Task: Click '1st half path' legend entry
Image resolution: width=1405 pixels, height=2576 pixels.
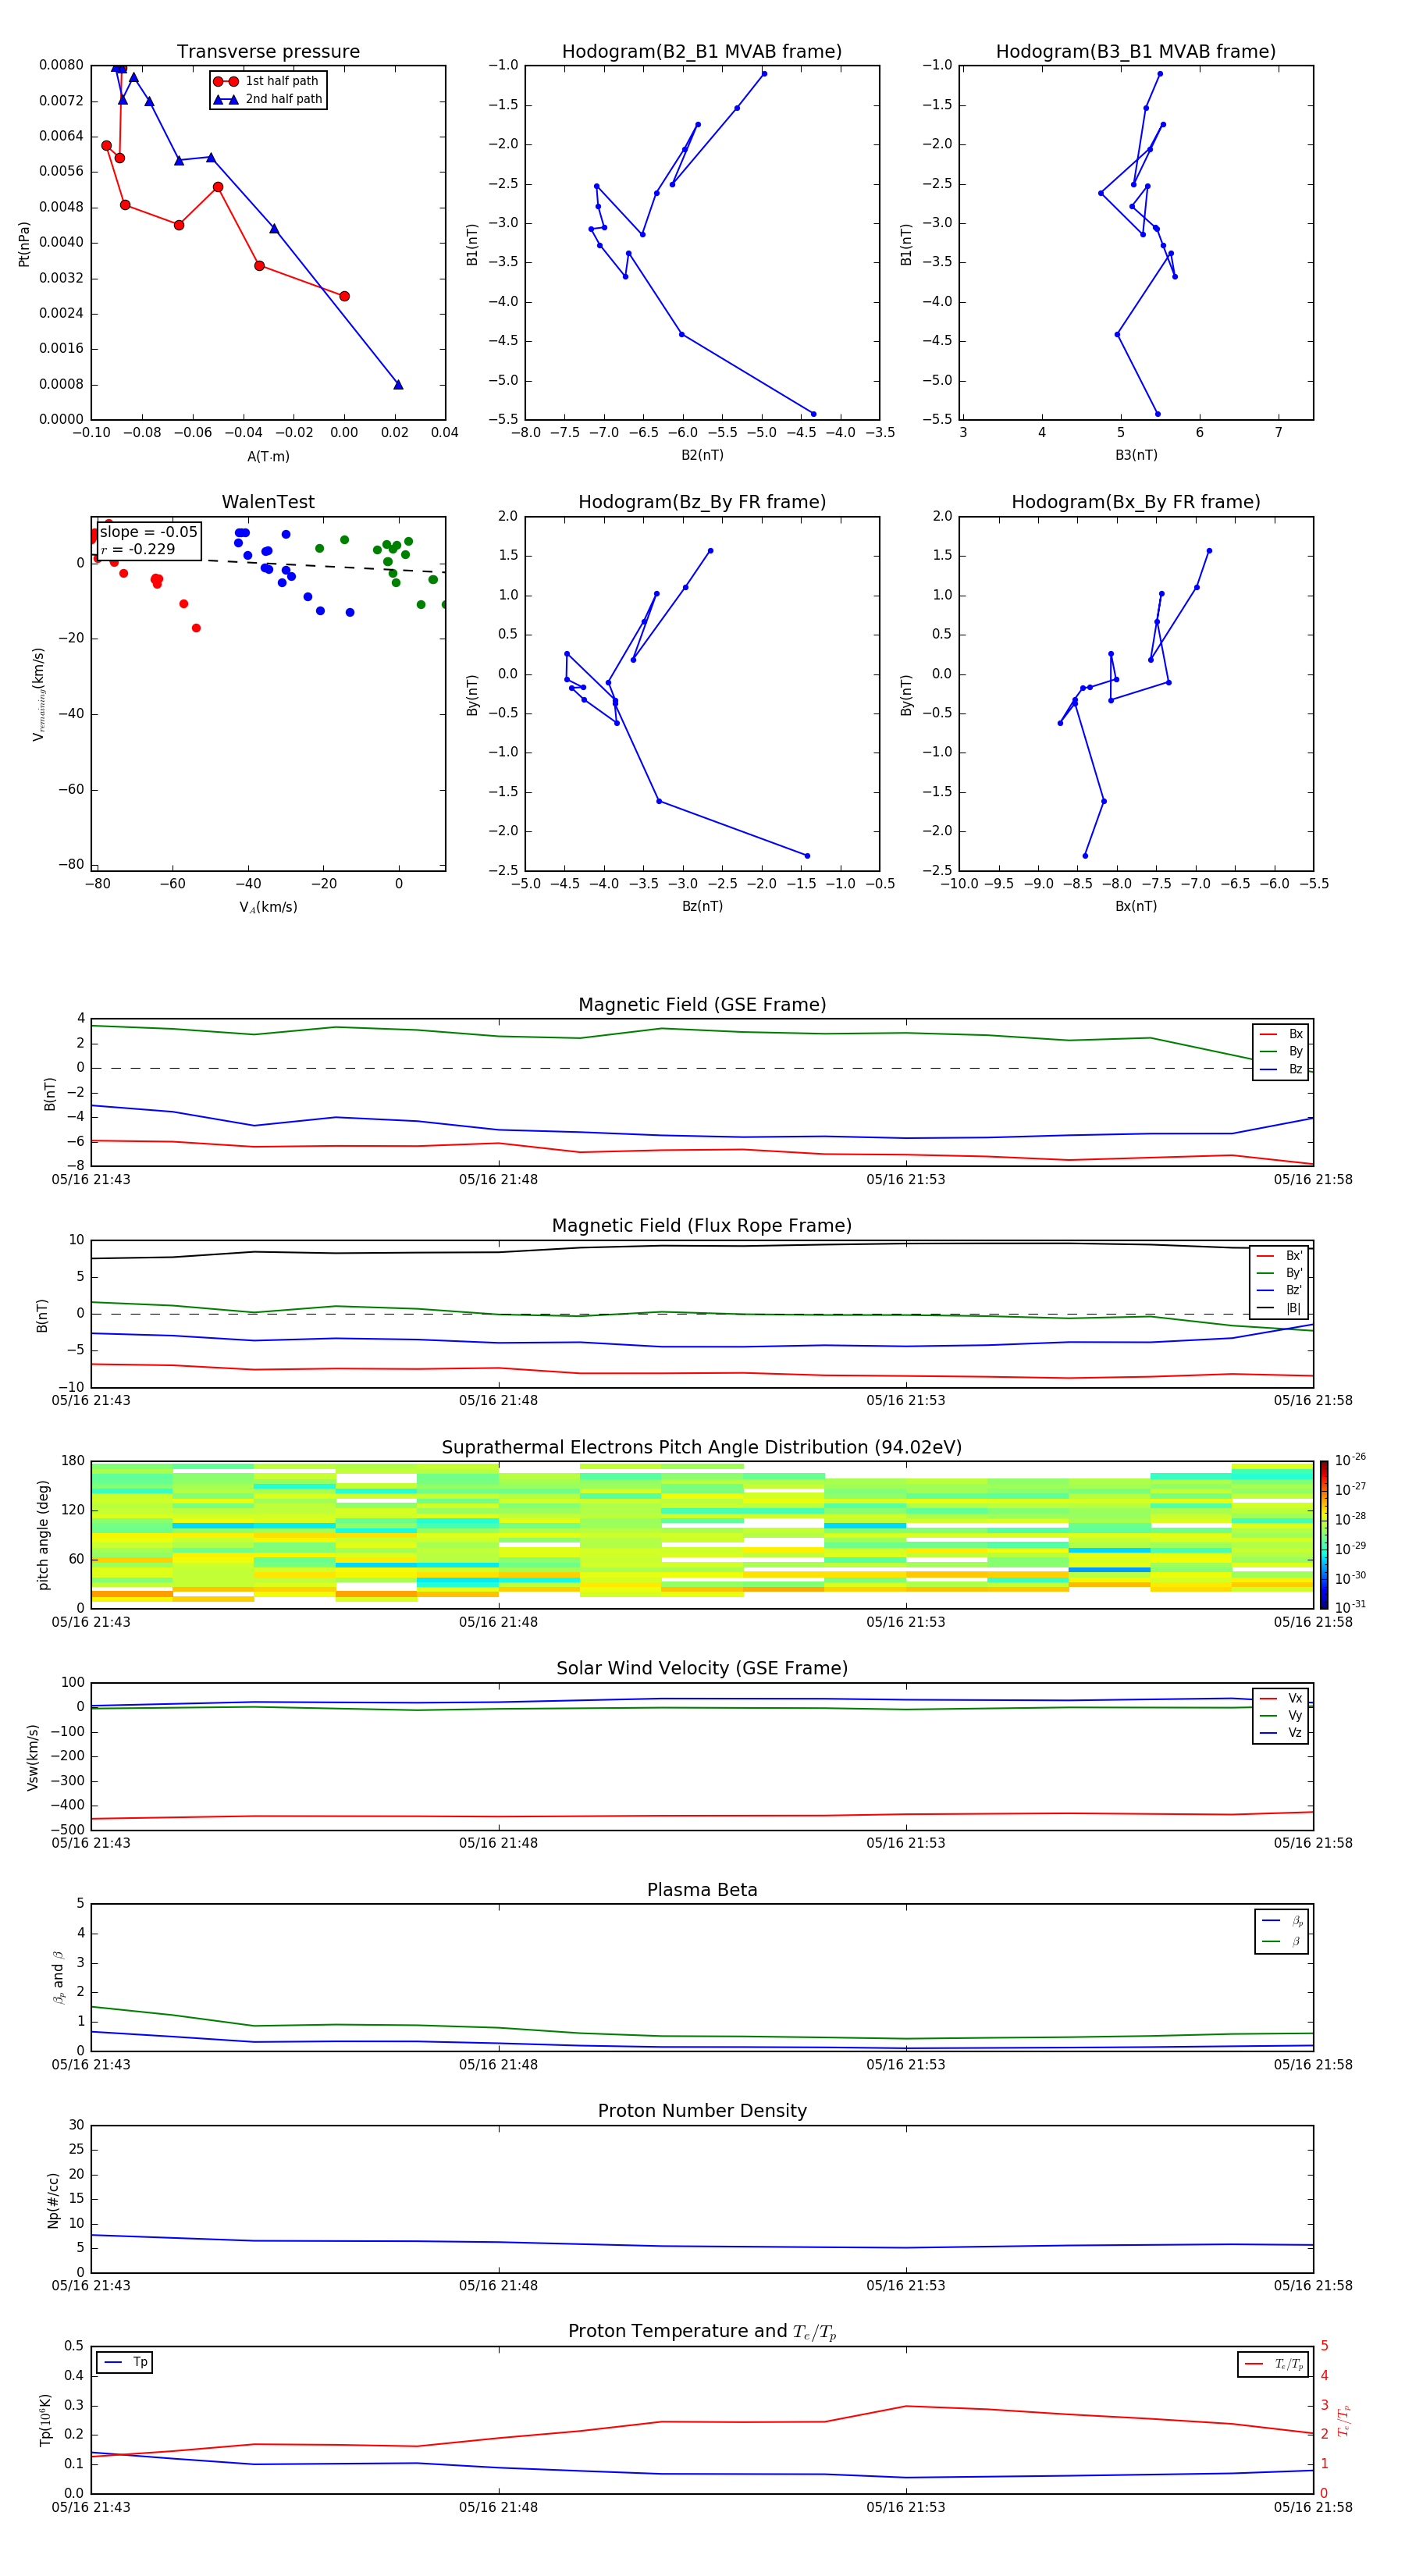Action: pos(267,81)
